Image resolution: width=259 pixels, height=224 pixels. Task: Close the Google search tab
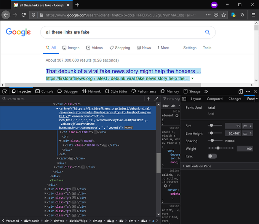click(68, 5)
